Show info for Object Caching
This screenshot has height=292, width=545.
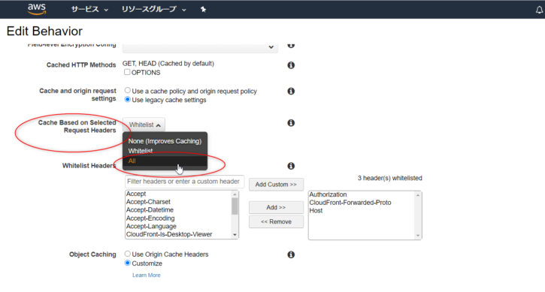pos(291,255)
